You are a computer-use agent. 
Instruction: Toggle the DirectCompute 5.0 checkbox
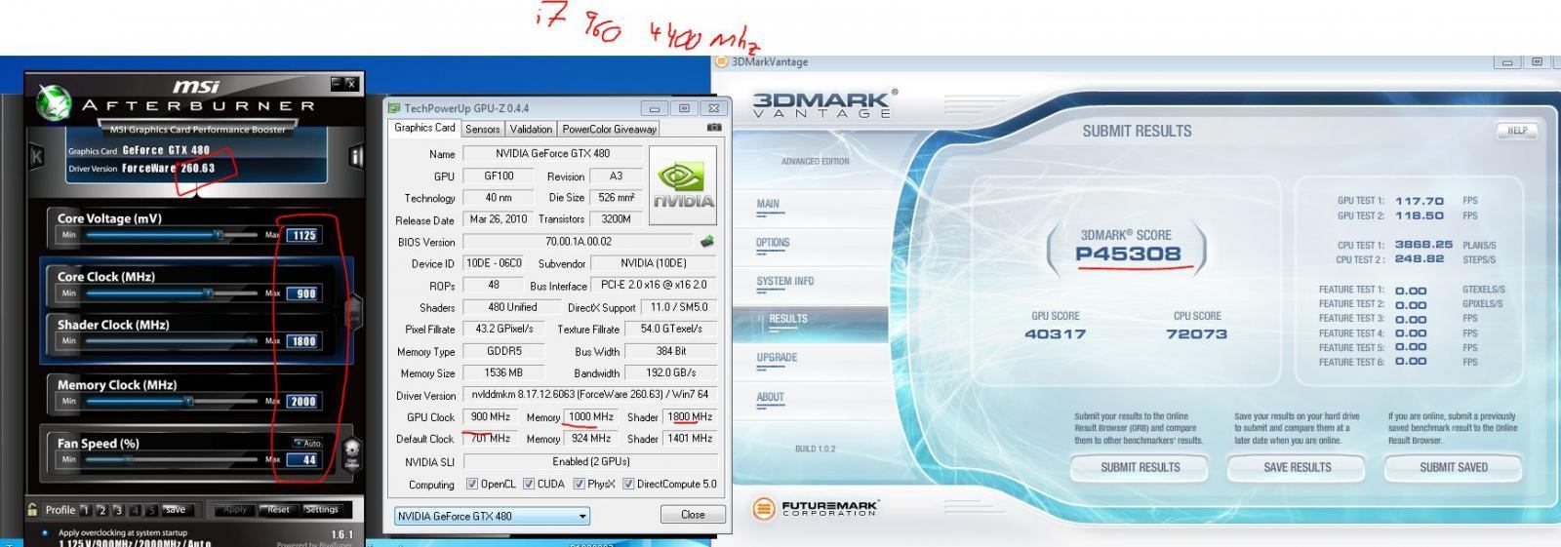pyautogui.click(x=629, y=484)
